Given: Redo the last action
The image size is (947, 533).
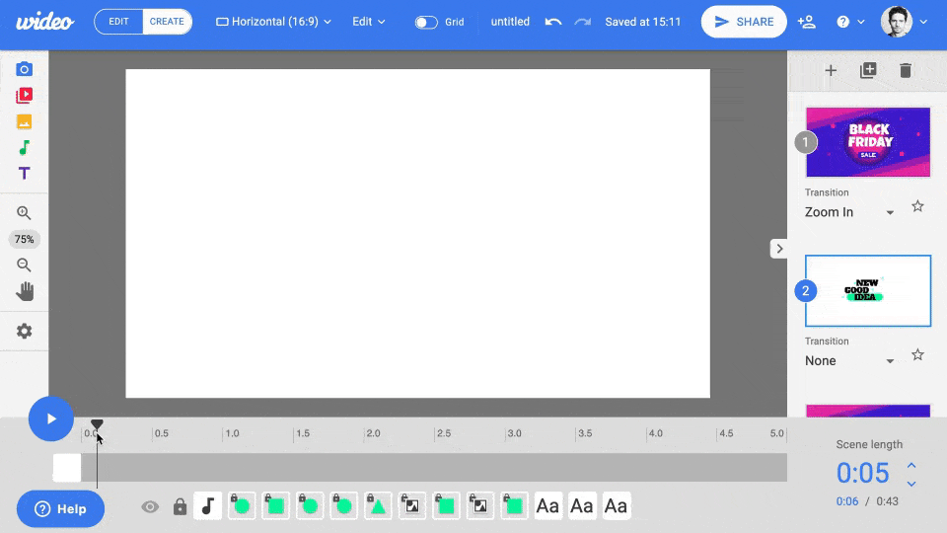Looking at the screenshot, I should (582, 22).
